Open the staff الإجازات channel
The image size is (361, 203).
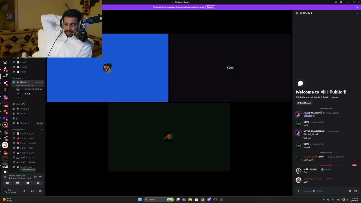(28, 158)
